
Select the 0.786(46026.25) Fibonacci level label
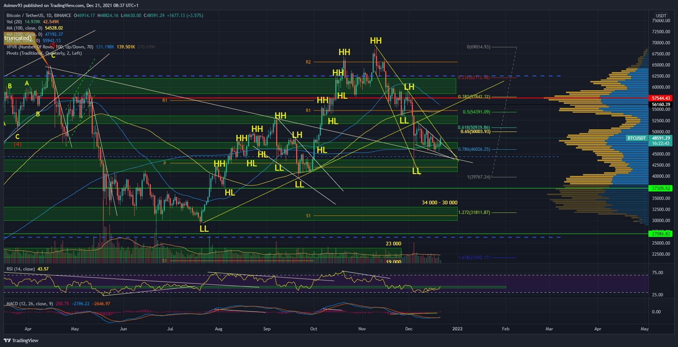tap(474, 149)
